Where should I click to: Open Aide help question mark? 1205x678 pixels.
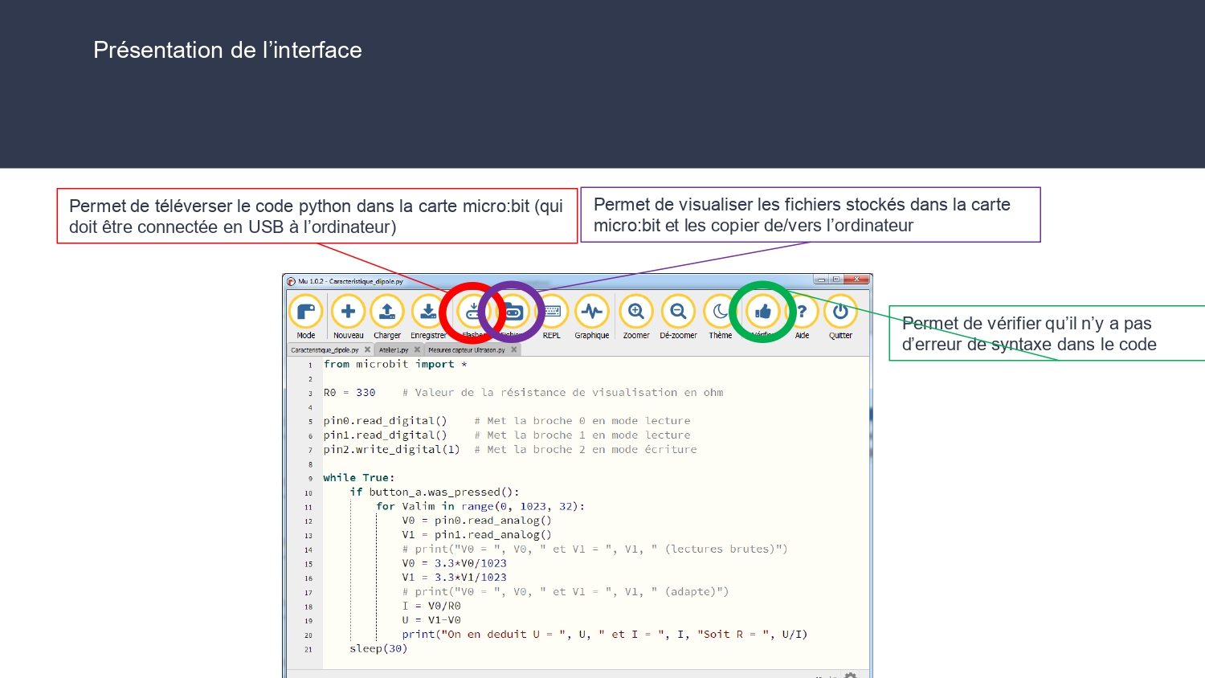point(802,312)
